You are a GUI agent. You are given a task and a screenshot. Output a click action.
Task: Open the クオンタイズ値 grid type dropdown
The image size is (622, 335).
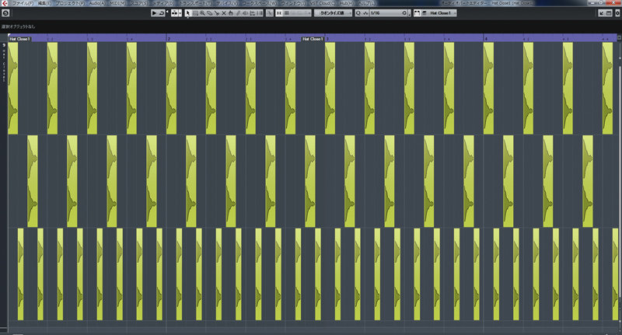(334, 13)
